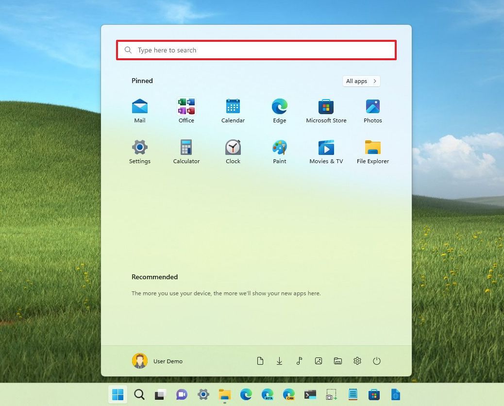Open the Pictures shortcut beside the power button
The width and height of the screenshot is (504, 406).
[x=319, y=361]
